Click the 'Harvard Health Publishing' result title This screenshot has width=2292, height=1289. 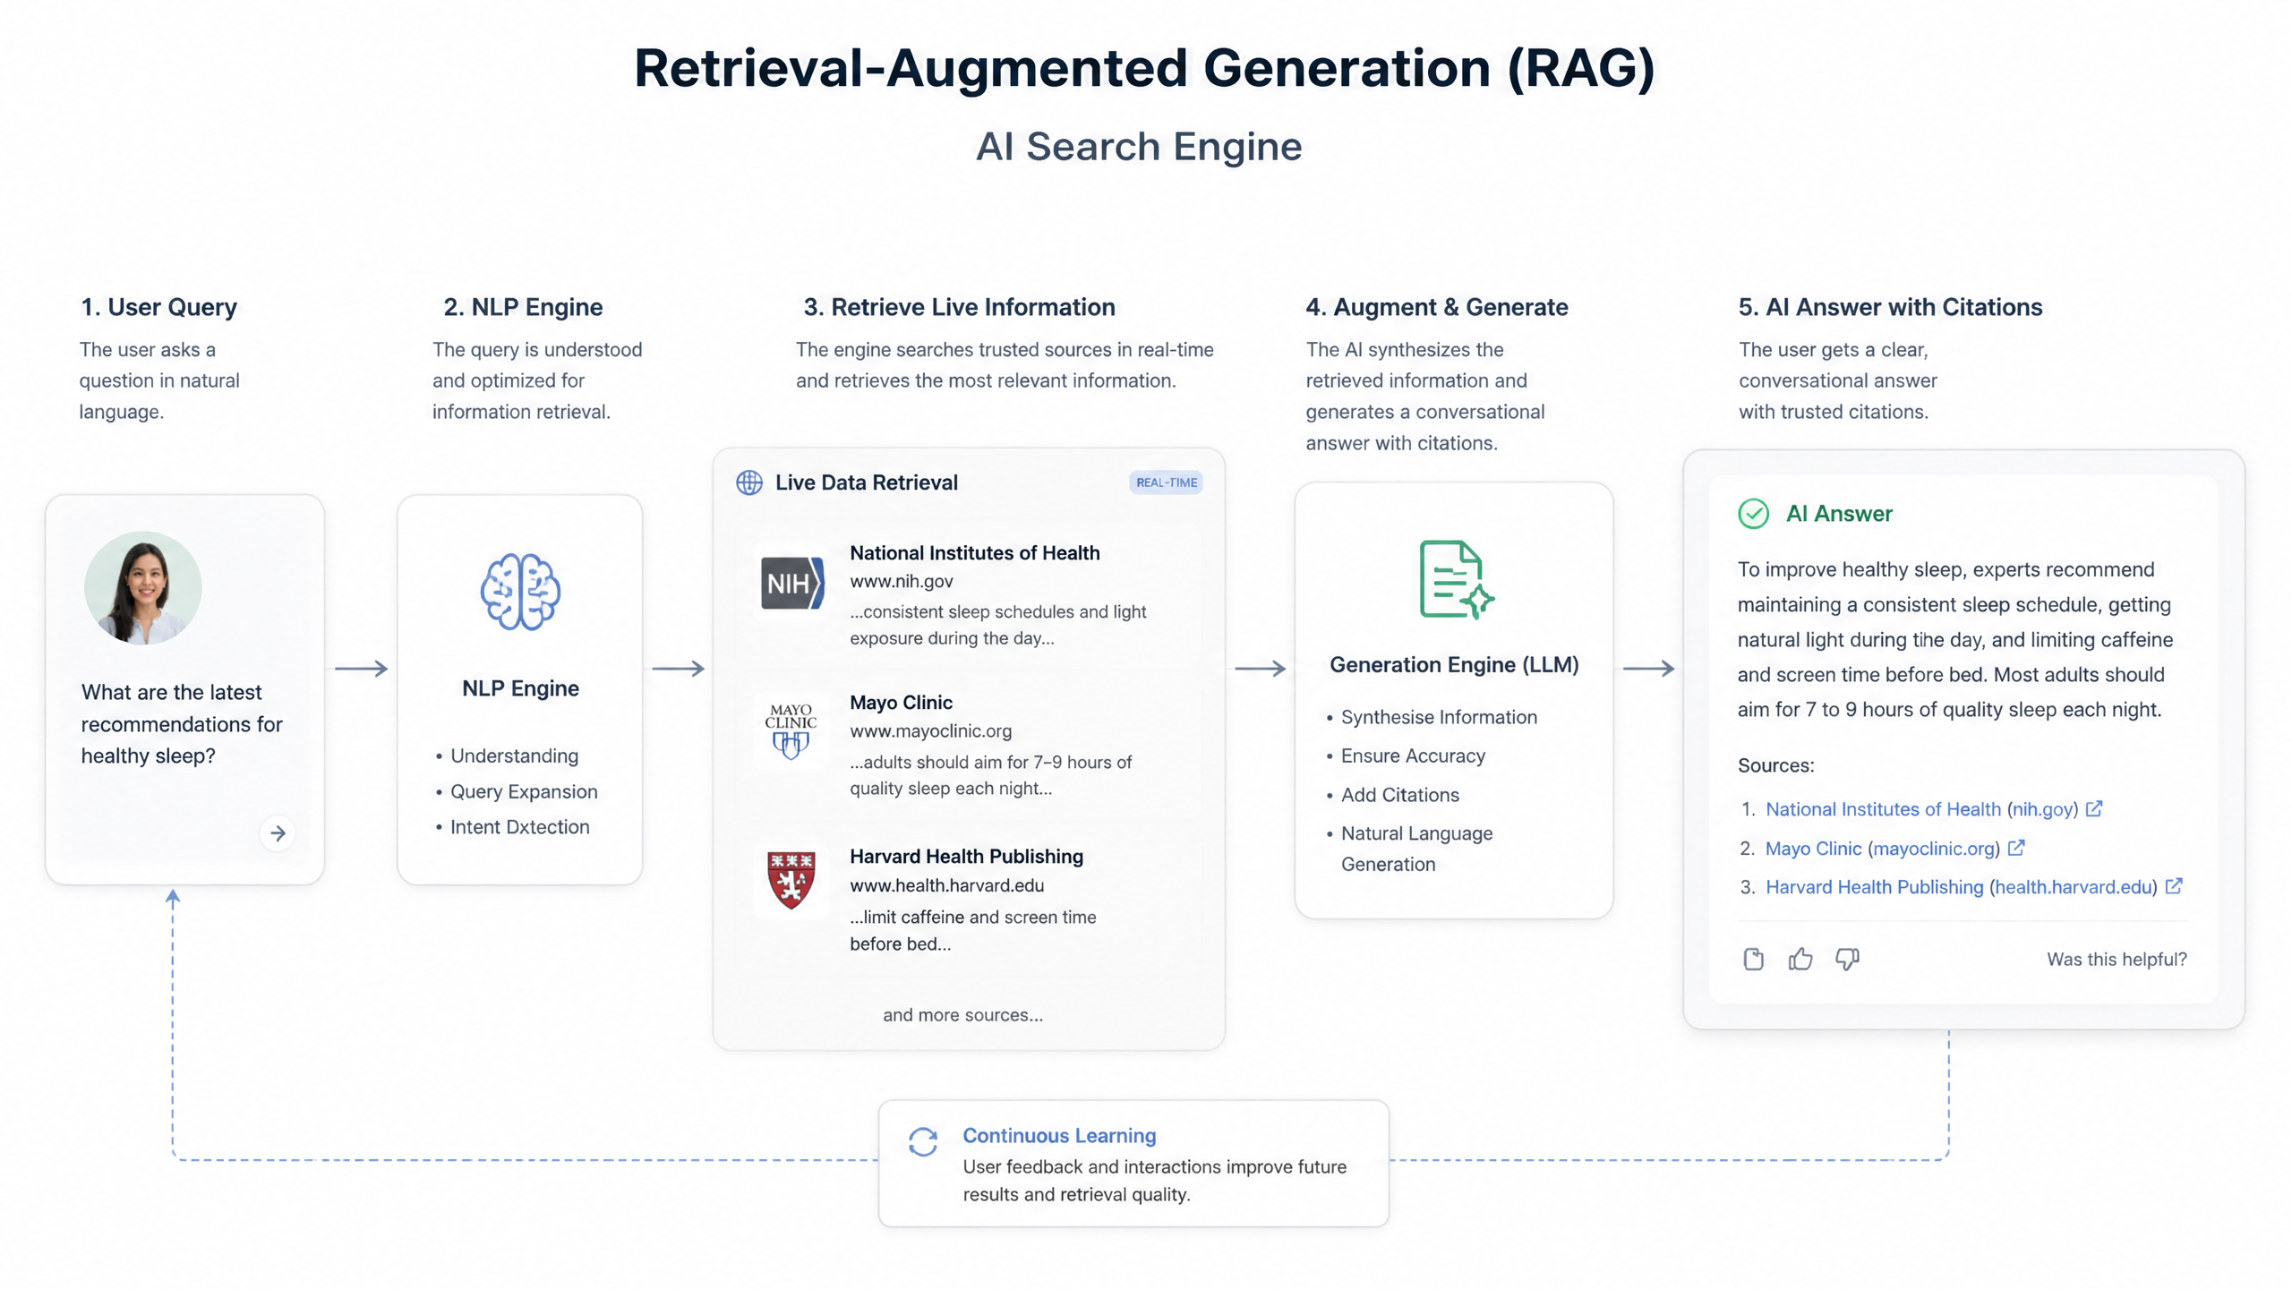click(966, 857)
